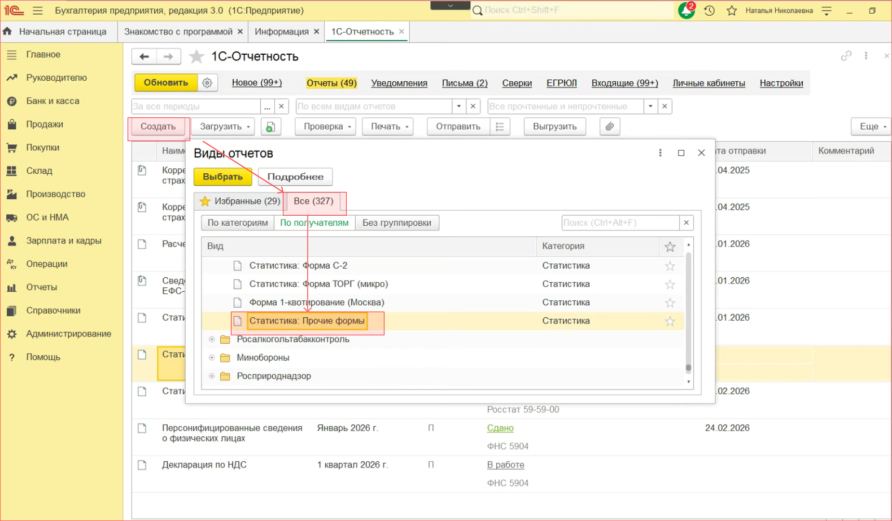Open the Входящие (99+) section
Screen dimensions: 892x521
[x=625, y=83]
